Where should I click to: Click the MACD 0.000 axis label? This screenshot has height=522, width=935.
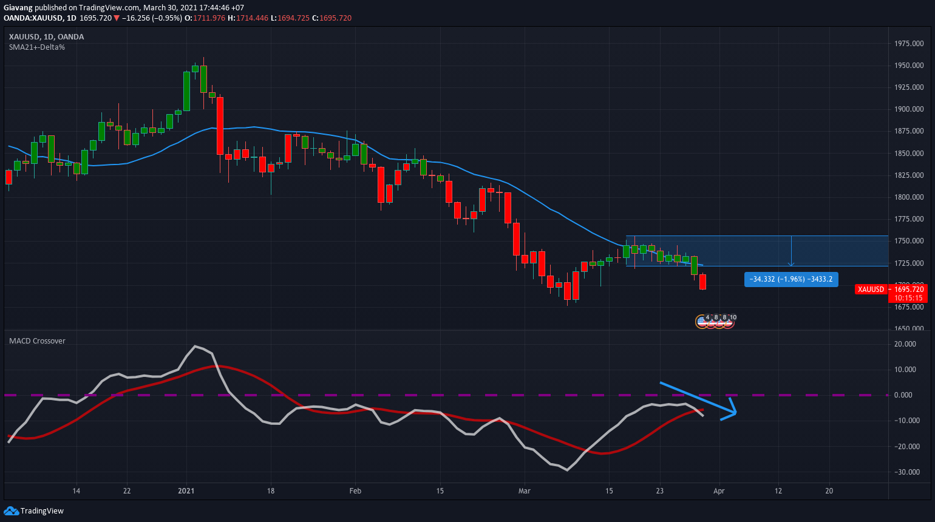pos(903,395)
